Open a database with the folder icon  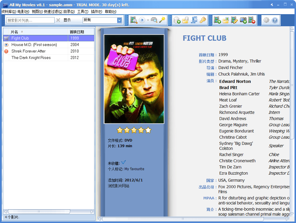click(x=186, y=20)
